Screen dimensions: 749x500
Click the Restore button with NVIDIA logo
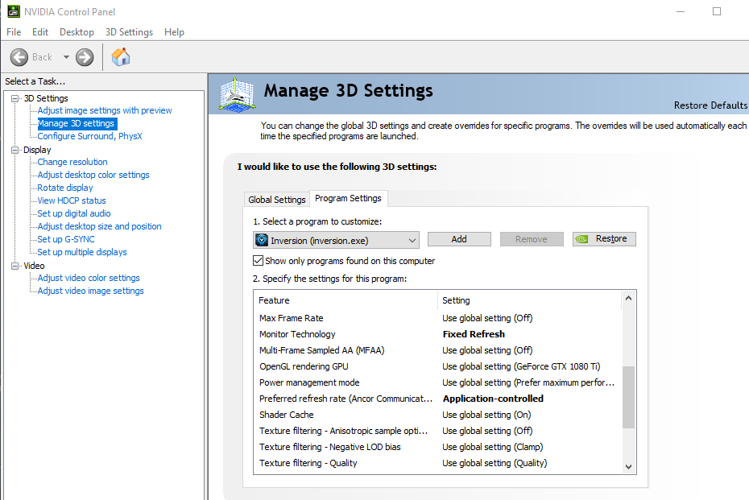click(604, 239)
